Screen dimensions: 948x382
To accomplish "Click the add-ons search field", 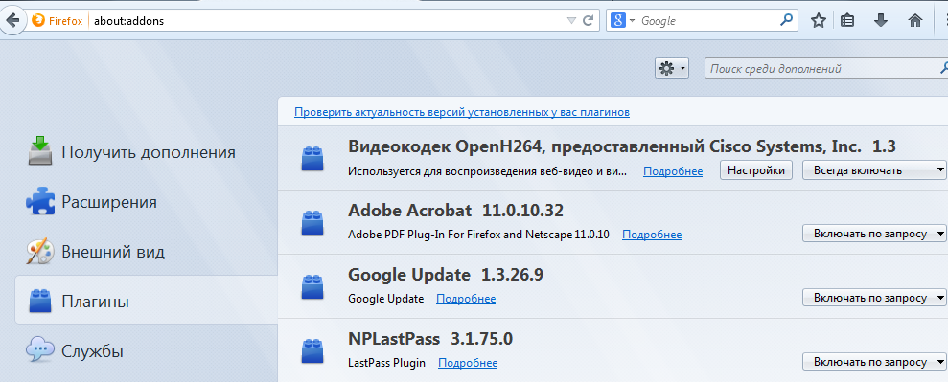I will pos(826,69).
